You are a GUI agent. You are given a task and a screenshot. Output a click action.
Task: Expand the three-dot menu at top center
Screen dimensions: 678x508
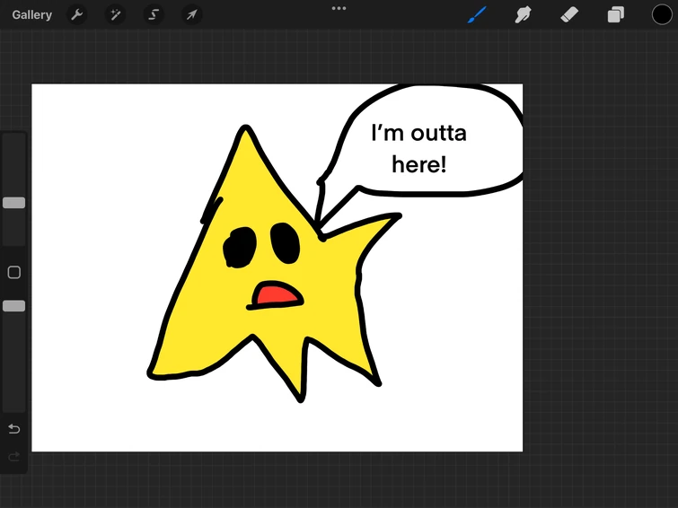click(339, 8)
